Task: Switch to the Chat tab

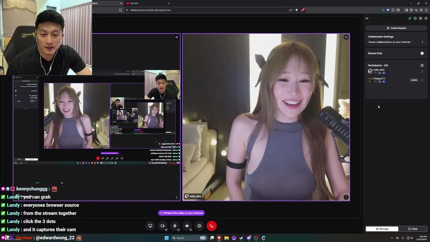Action: coord(413,229)
